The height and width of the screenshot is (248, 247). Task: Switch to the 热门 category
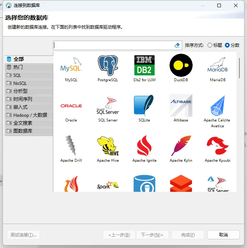[x=29, y=67]
